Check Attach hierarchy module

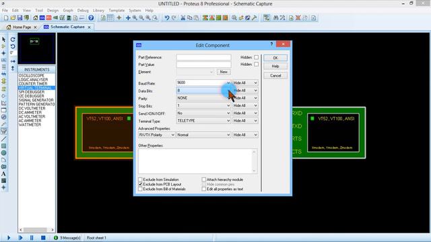point(203,179)
